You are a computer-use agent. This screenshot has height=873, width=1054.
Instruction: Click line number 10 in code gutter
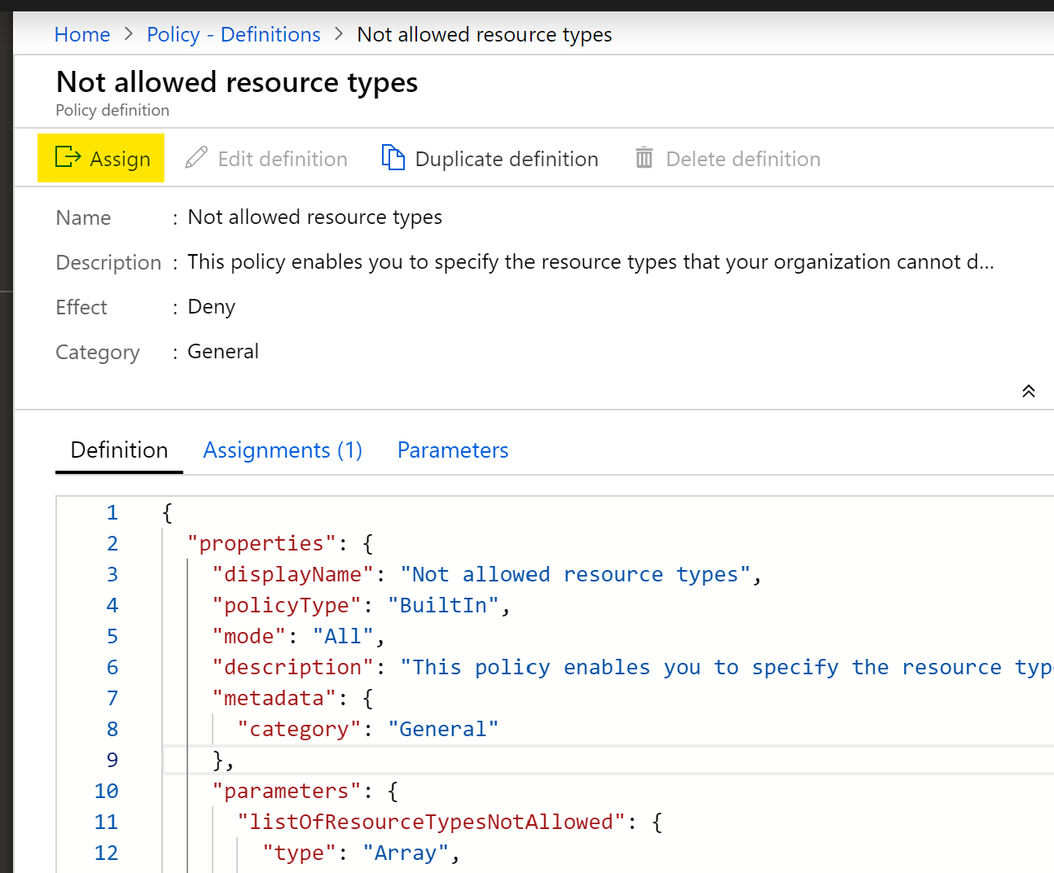tap(106, 792)
